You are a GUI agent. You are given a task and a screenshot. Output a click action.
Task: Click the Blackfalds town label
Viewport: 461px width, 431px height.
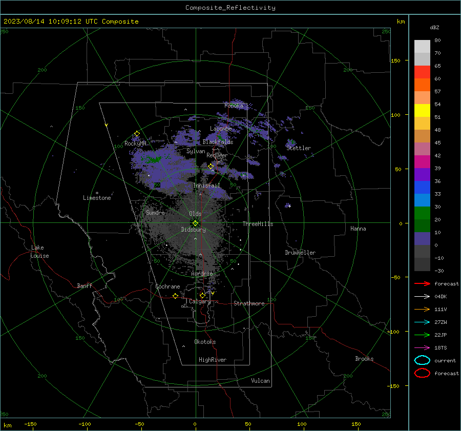218,142
